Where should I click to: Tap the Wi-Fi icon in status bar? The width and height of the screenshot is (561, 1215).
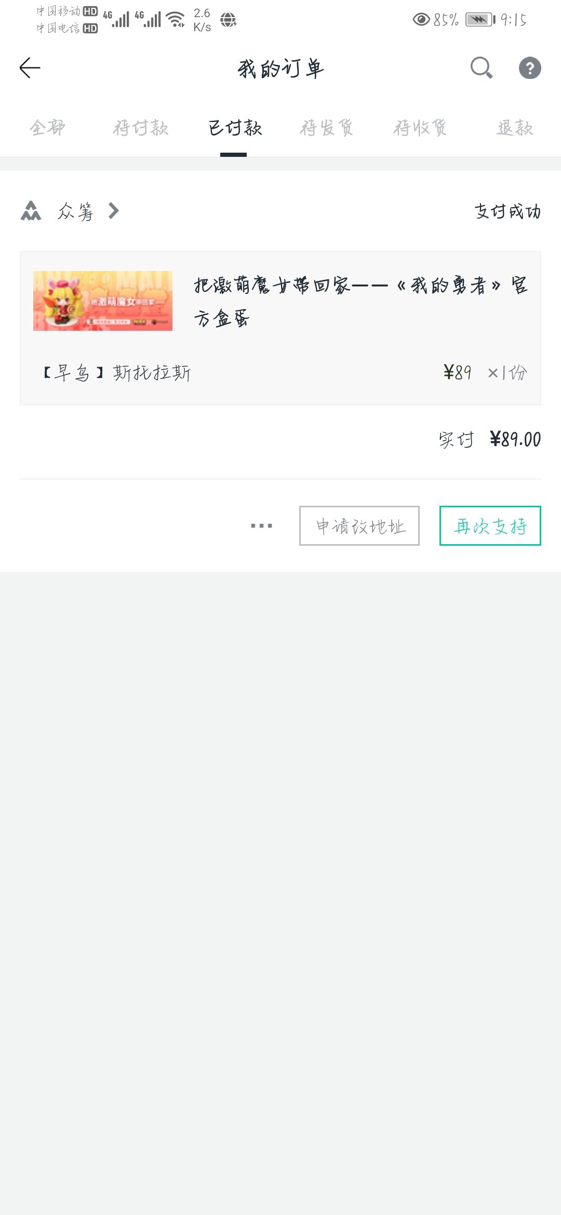click(176, 20)
